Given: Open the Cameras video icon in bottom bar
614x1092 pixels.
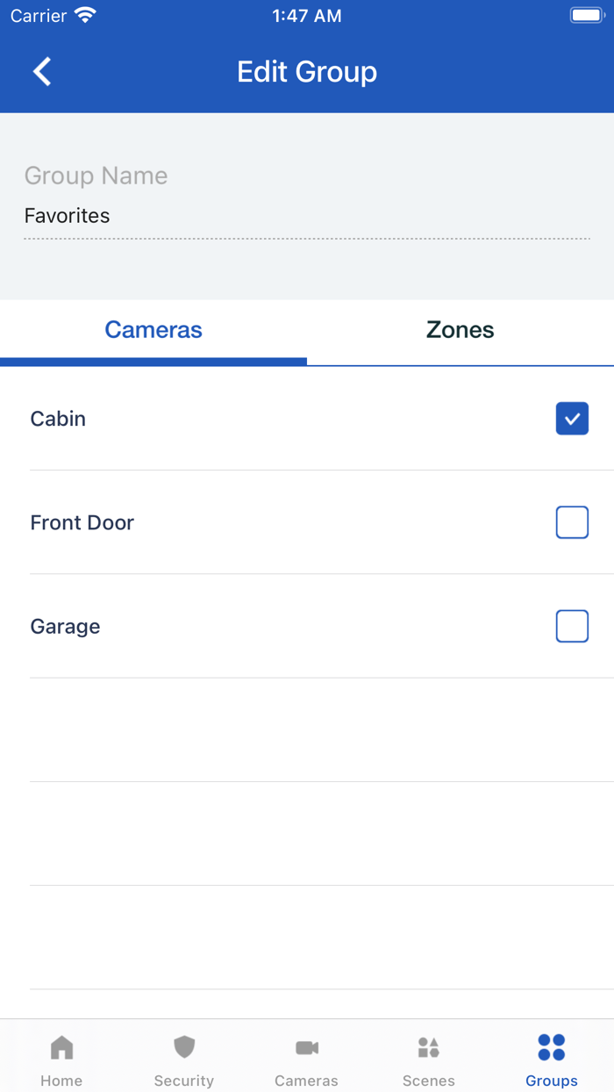Looking at the screenshot, I should coord(306,1046).
